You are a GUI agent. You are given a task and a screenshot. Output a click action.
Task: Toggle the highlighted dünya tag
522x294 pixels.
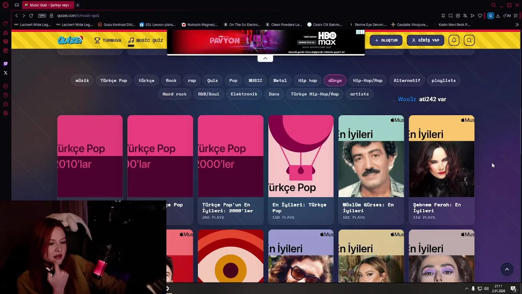[335, 80]
